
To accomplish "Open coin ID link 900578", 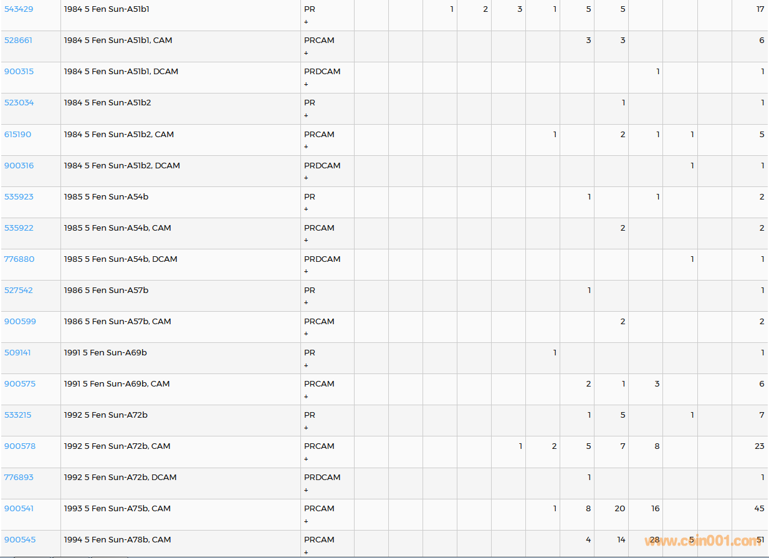I will pyautogui.click(x=20, y=446).
